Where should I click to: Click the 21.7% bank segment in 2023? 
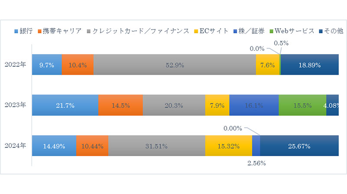65,105
